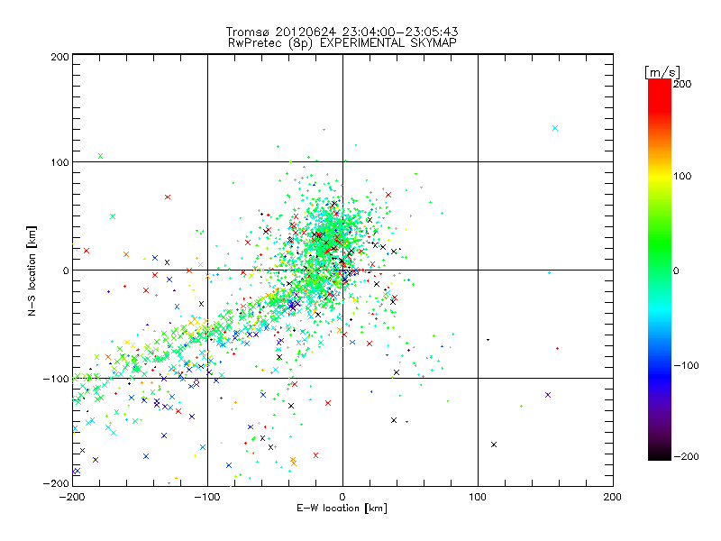Click the title line 'Tromsø 20120624 23:04:00-23:05:43'

(x=342, y=32)
